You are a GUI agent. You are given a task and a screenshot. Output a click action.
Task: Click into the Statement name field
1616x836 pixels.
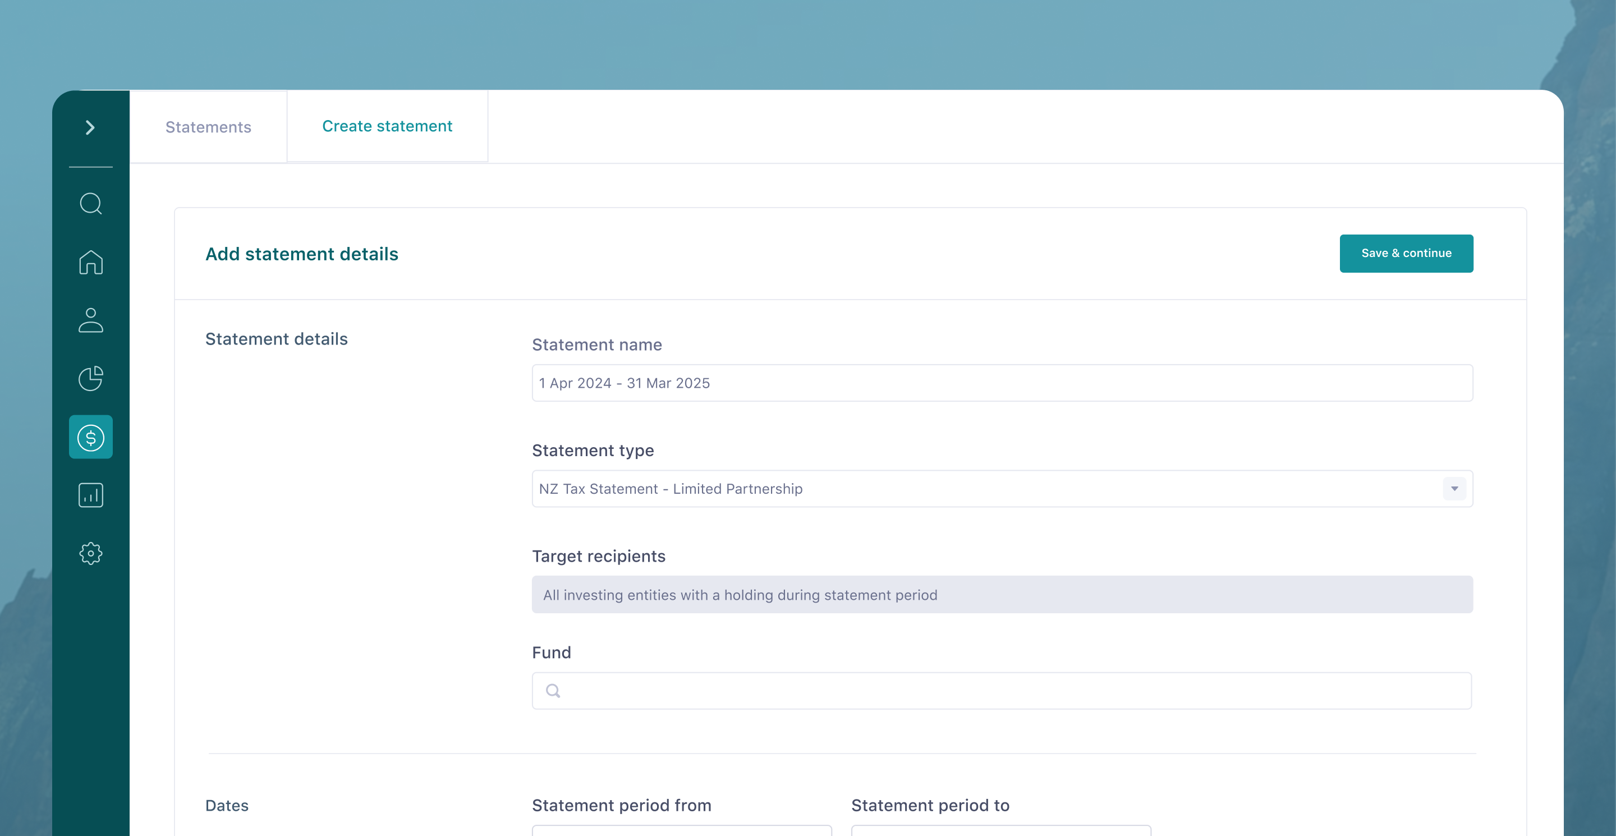coord(1003,383)
